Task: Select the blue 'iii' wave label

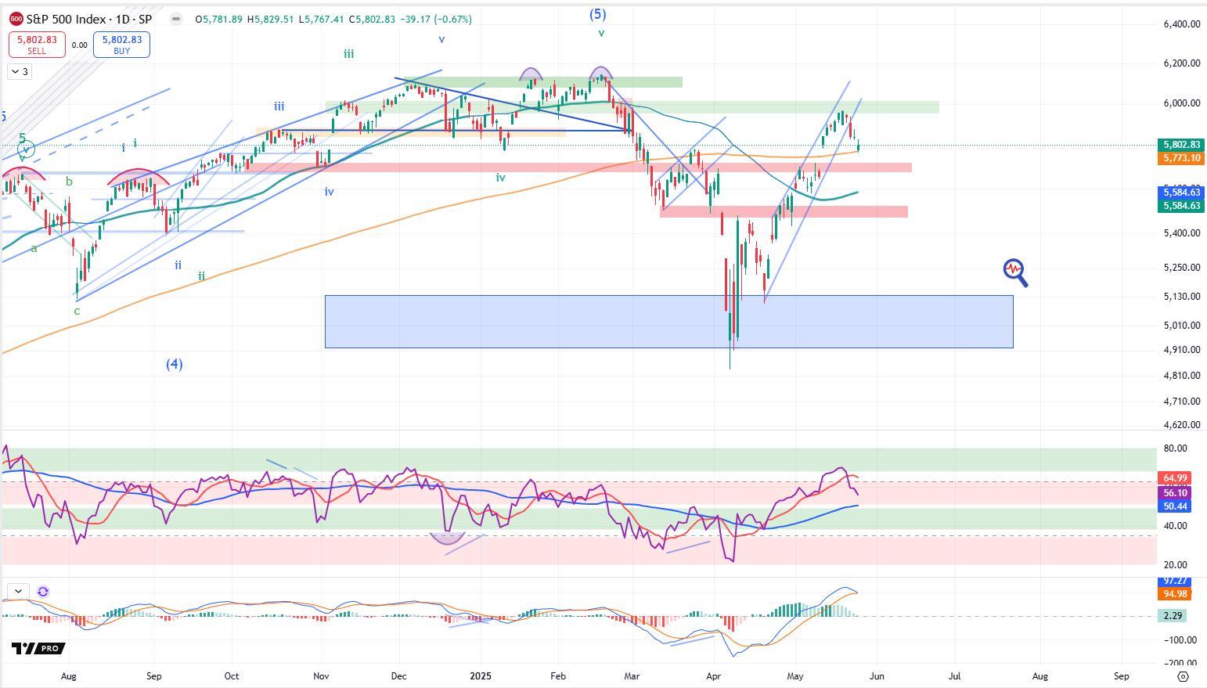Action: click(x=279, y=106)
